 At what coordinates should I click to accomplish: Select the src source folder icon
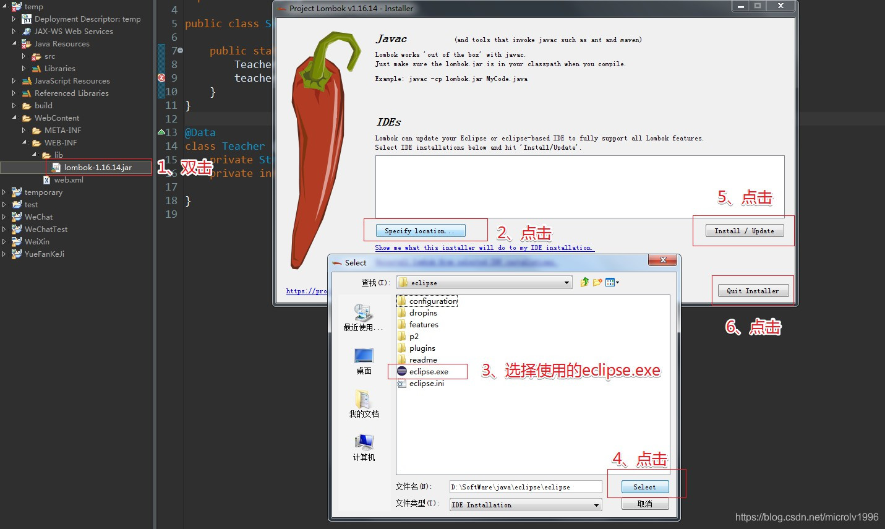(36, 56)
